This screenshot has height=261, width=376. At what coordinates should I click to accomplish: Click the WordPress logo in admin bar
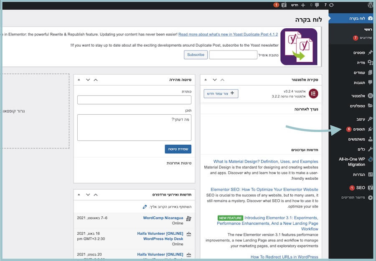tap(371, 5)
